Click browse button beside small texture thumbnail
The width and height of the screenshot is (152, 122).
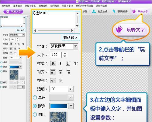click(x=22, y=78)
